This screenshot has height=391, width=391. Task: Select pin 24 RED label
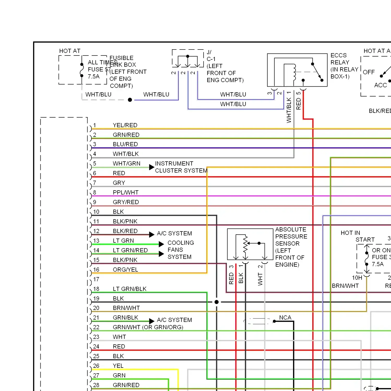coord(119,346)
